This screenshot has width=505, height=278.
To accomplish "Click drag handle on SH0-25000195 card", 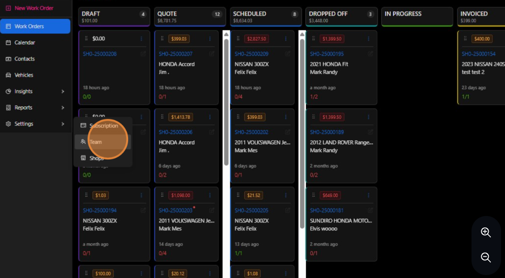I will [x=313, y=38].
